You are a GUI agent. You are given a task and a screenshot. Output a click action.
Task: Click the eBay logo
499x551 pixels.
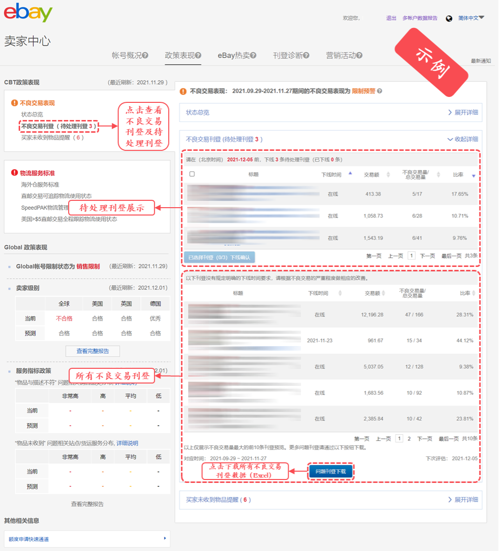[27, 13]
